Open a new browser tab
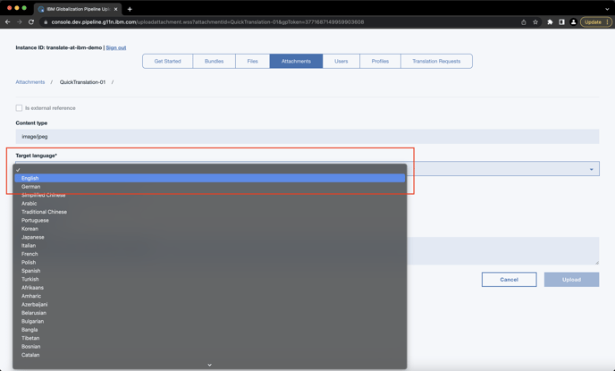 coord(130,9)
